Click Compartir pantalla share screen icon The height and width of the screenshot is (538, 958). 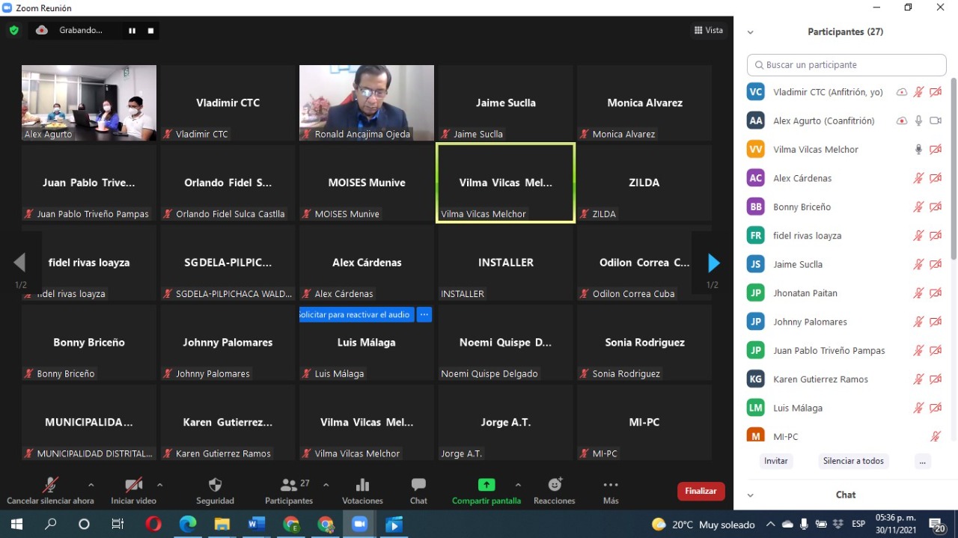coord(486,485)
